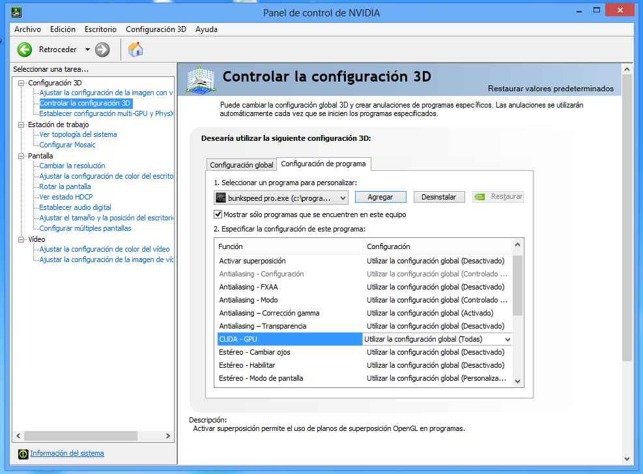
Task: Click the Función column header
Action: click(x=289, y=246)
